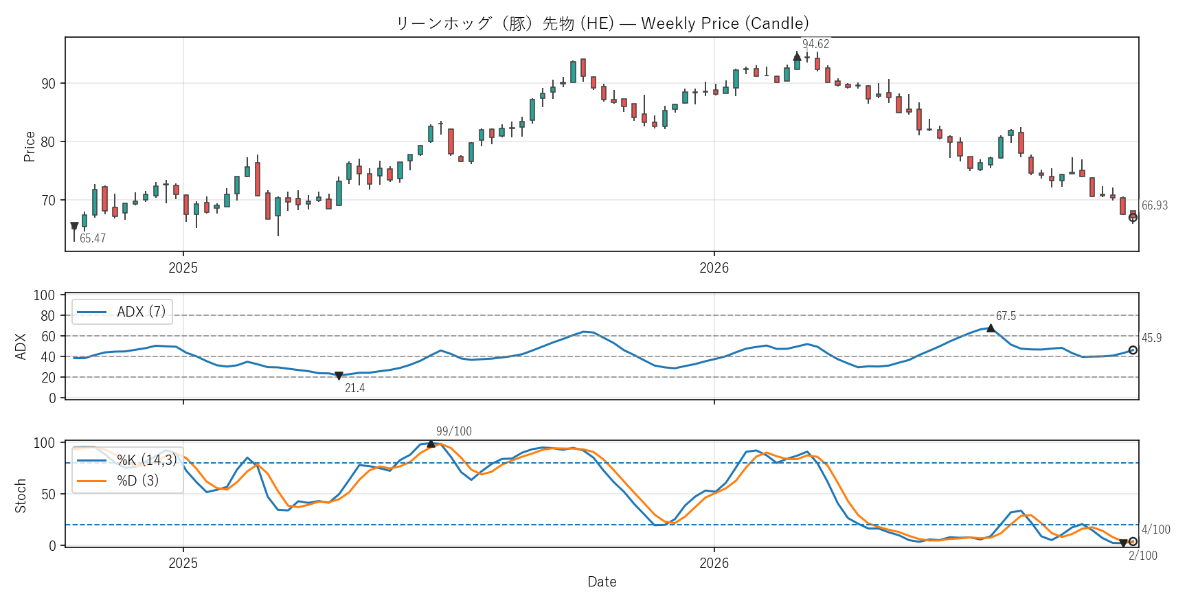Click the circle marker at the ADX line end
The width and height of the screenshot is (1187, 603).
tap(1133, 350)
